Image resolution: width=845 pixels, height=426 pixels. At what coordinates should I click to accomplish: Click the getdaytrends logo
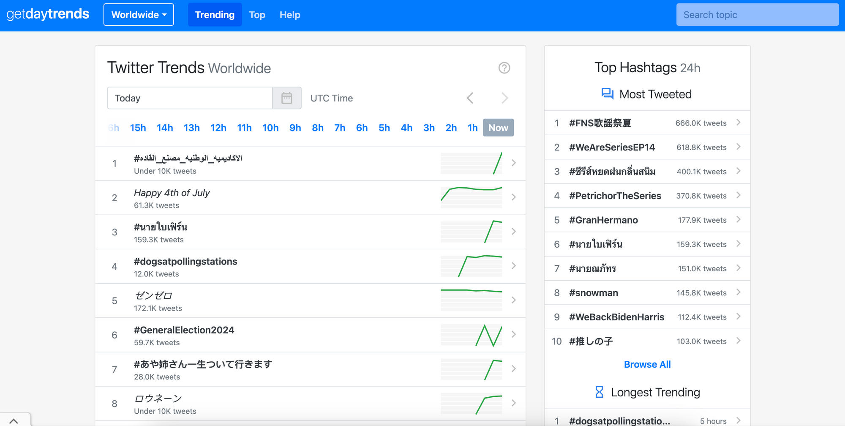[48, 14]
